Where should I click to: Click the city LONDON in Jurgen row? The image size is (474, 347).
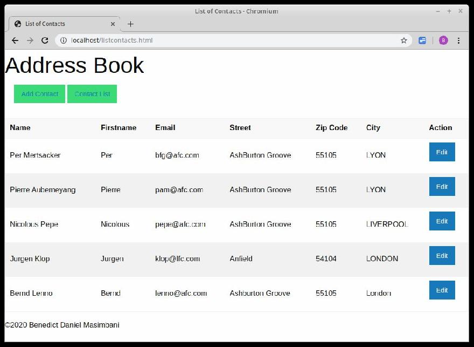(382, 258)
